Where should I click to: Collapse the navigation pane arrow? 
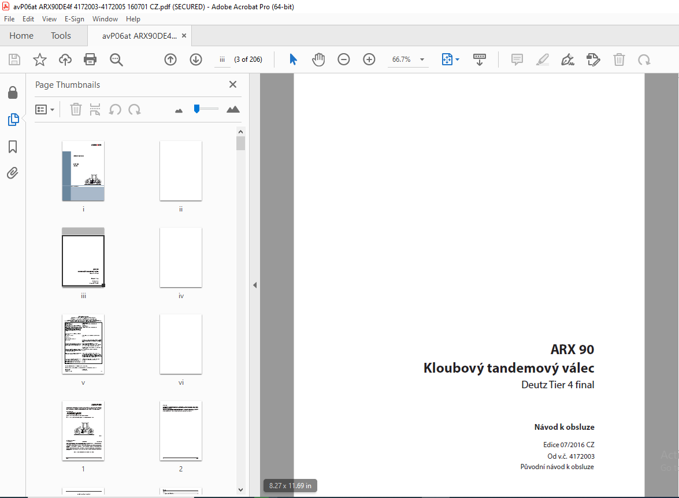(x=255, y=285)
